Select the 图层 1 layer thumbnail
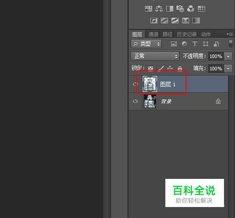Screen dimensions: 235x218 150,84
